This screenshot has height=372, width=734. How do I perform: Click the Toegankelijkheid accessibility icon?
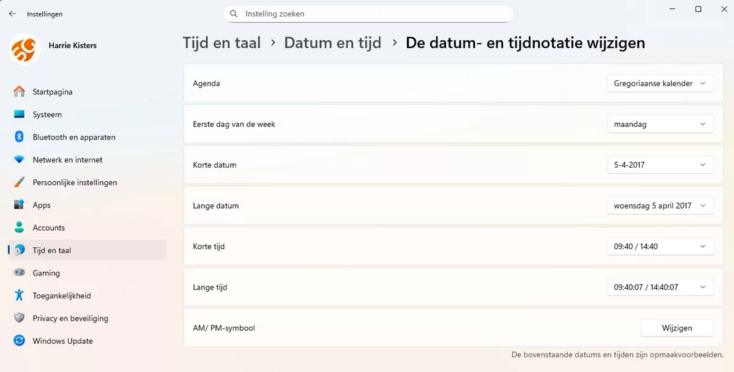coord(20,296)
